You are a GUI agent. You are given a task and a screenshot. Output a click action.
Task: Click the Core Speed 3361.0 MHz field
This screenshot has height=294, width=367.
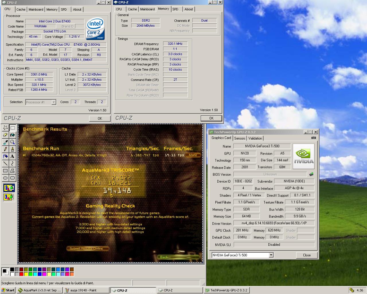39,74
